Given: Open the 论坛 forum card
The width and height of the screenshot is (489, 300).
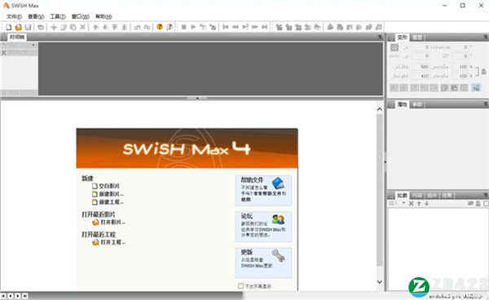Looking at the screenshot, I should pyautogui.click(x=263, y=227).
